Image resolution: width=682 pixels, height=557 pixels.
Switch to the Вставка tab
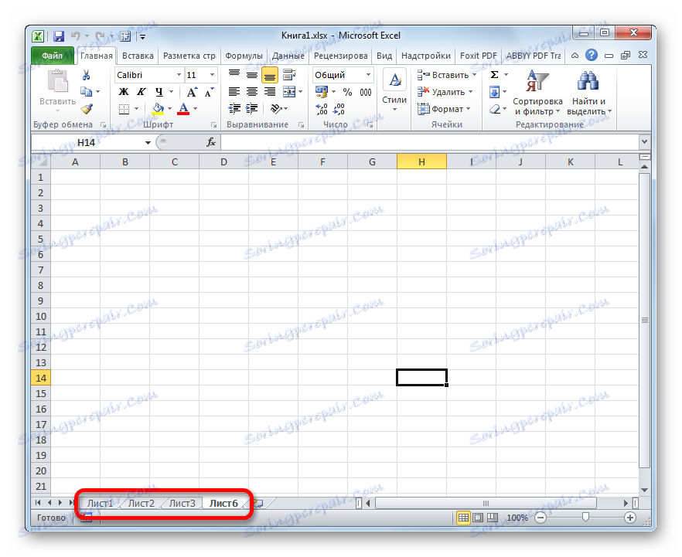point(138,56)
